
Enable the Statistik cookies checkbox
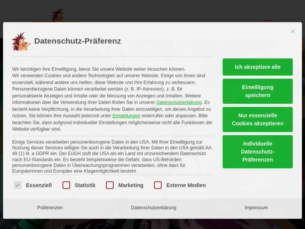pos(66,185)
